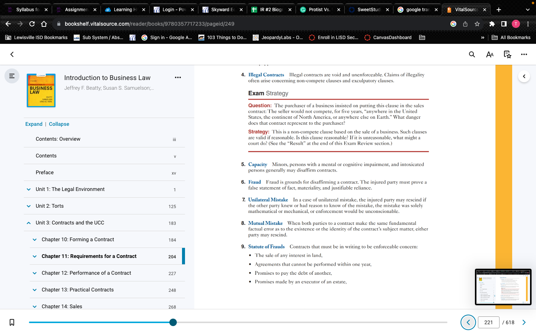Switch to the Assignment browser tab
Screen dimensions: 536x335
(76, 10)
